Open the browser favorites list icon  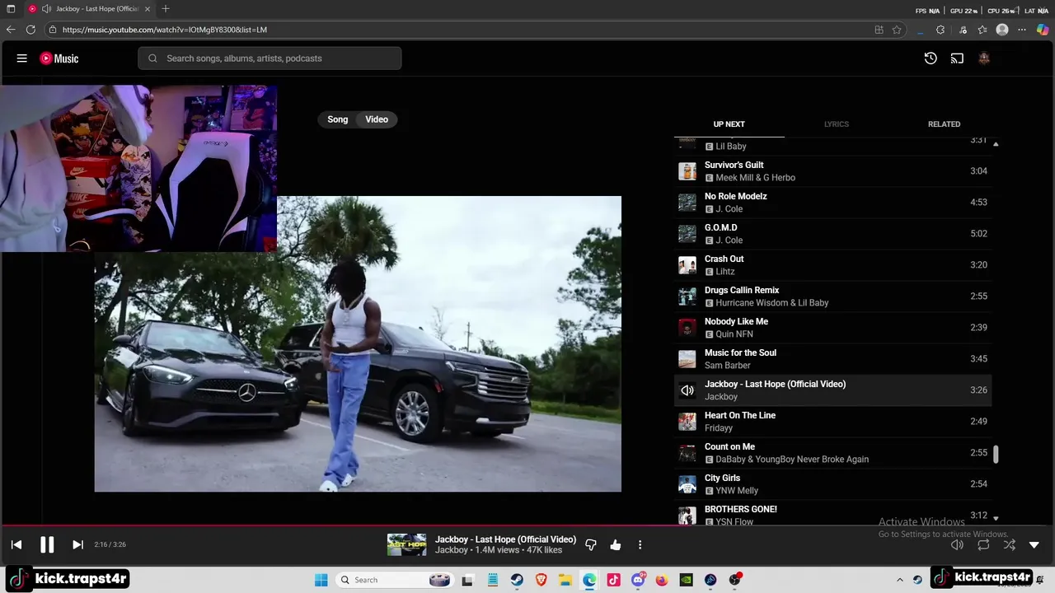[x=982, y=30]
